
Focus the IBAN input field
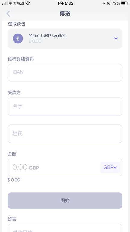tap(65, 72)
